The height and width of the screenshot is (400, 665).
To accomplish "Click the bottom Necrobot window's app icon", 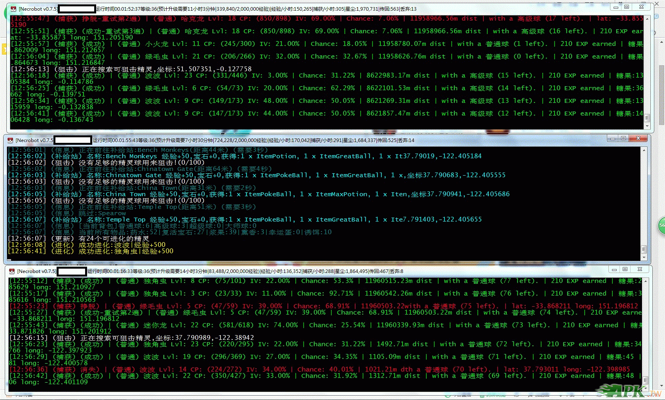I will 12,271.
